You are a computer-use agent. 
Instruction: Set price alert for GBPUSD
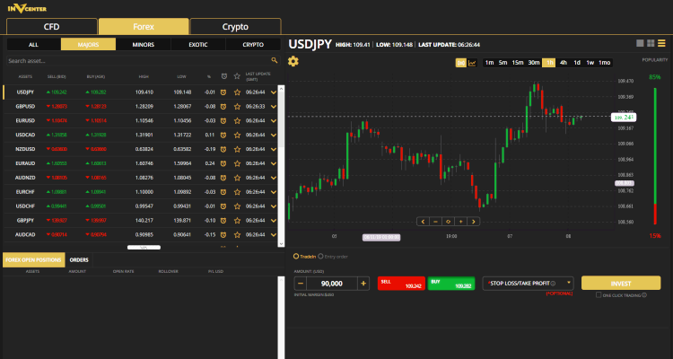223,106
